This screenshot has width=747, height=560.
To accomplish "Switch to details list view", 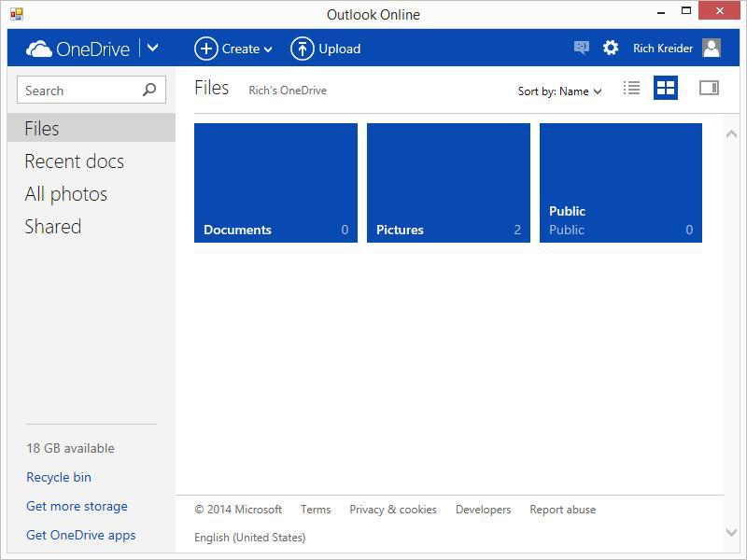I will pyautogui.click(x=632, y=88).
